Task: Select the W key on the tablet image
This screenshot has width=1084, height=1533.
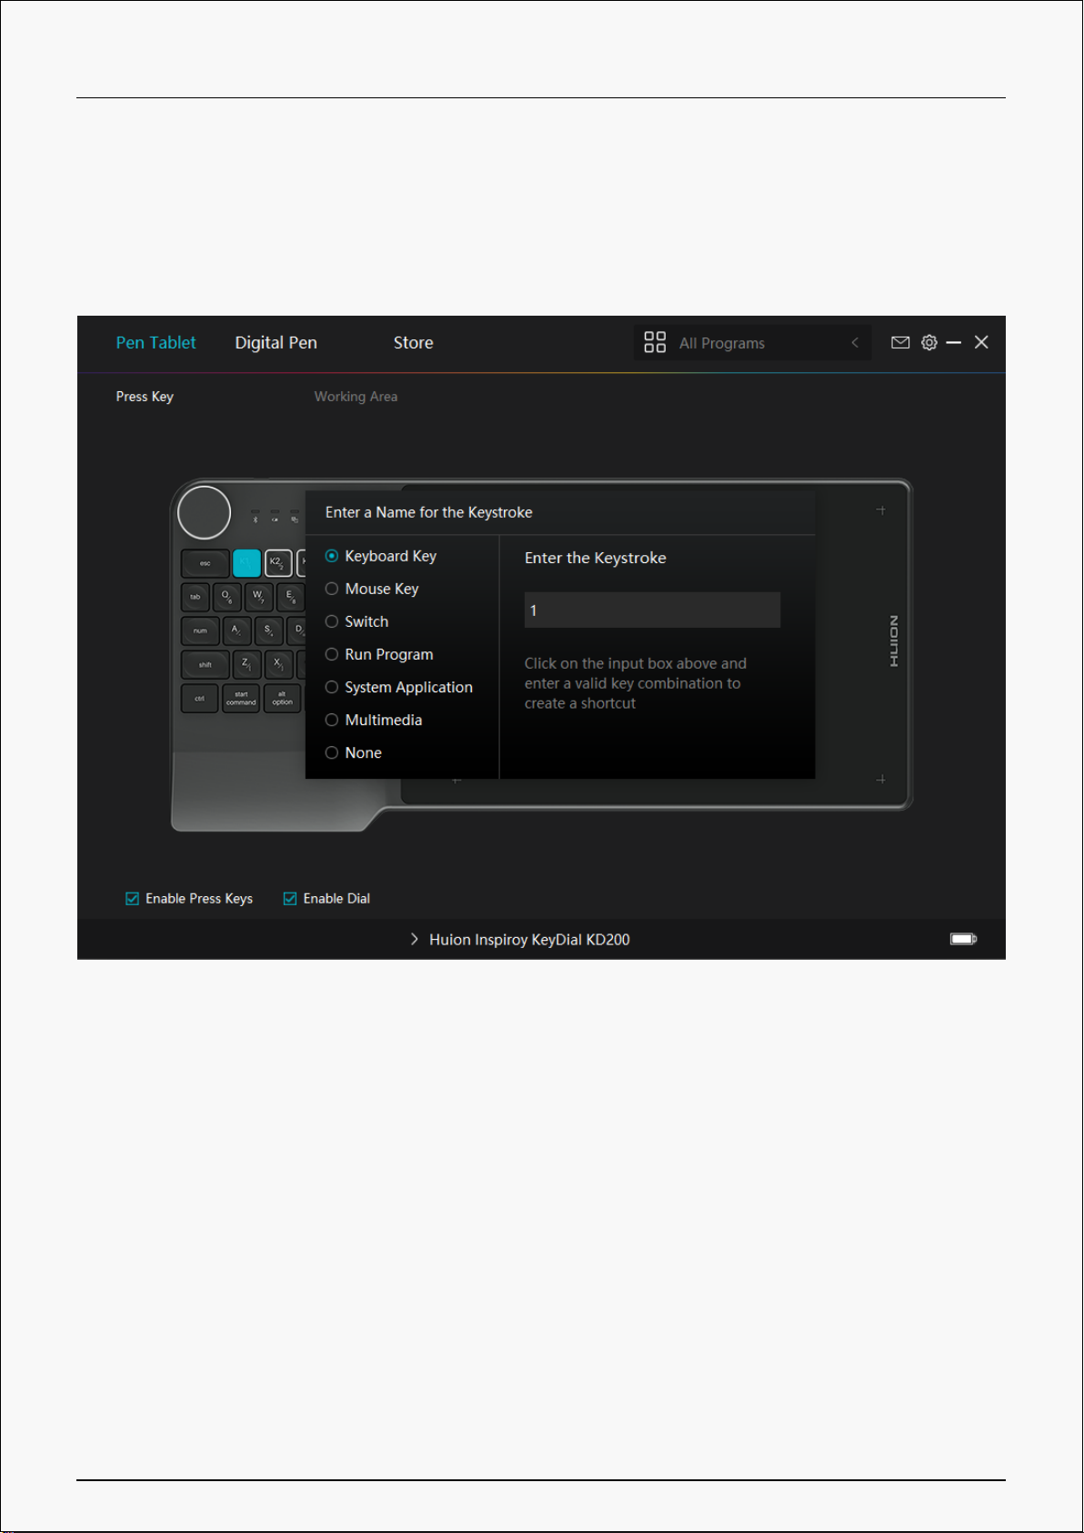Action: (259, 597)
